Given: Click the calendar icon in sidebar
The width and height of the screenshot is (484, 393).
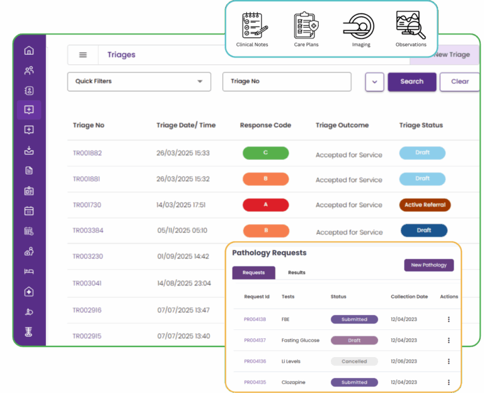Looking at the screenshot, I should pos(29,211).
